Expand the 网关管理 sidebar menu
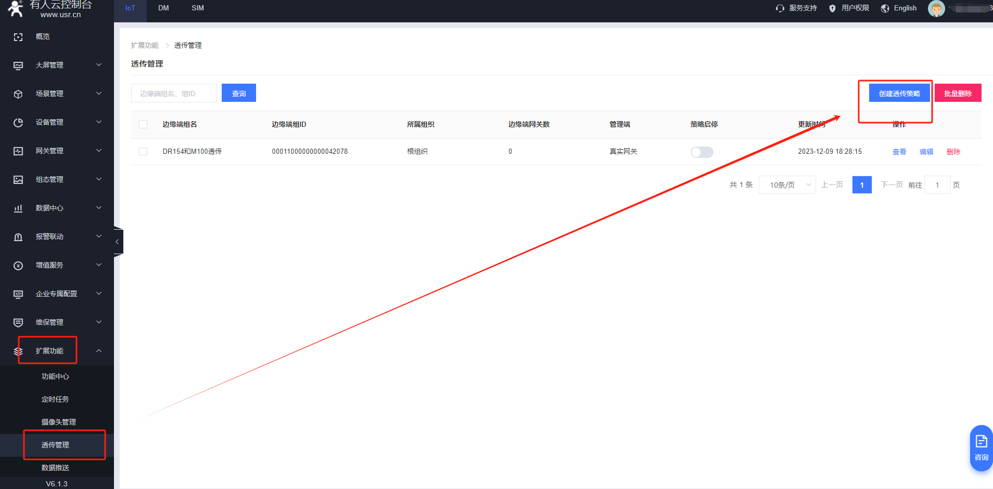The image size is (993, 489). (57, 151)
